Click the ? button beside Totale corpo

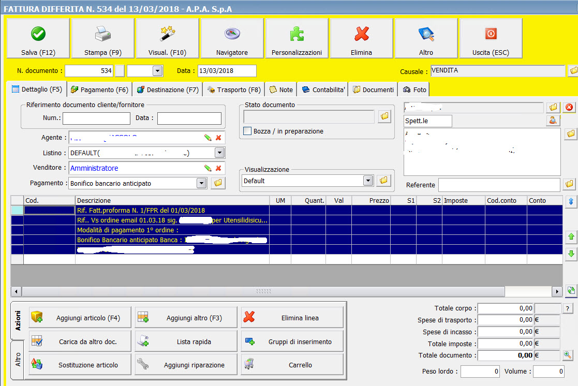tap(568, 308)
